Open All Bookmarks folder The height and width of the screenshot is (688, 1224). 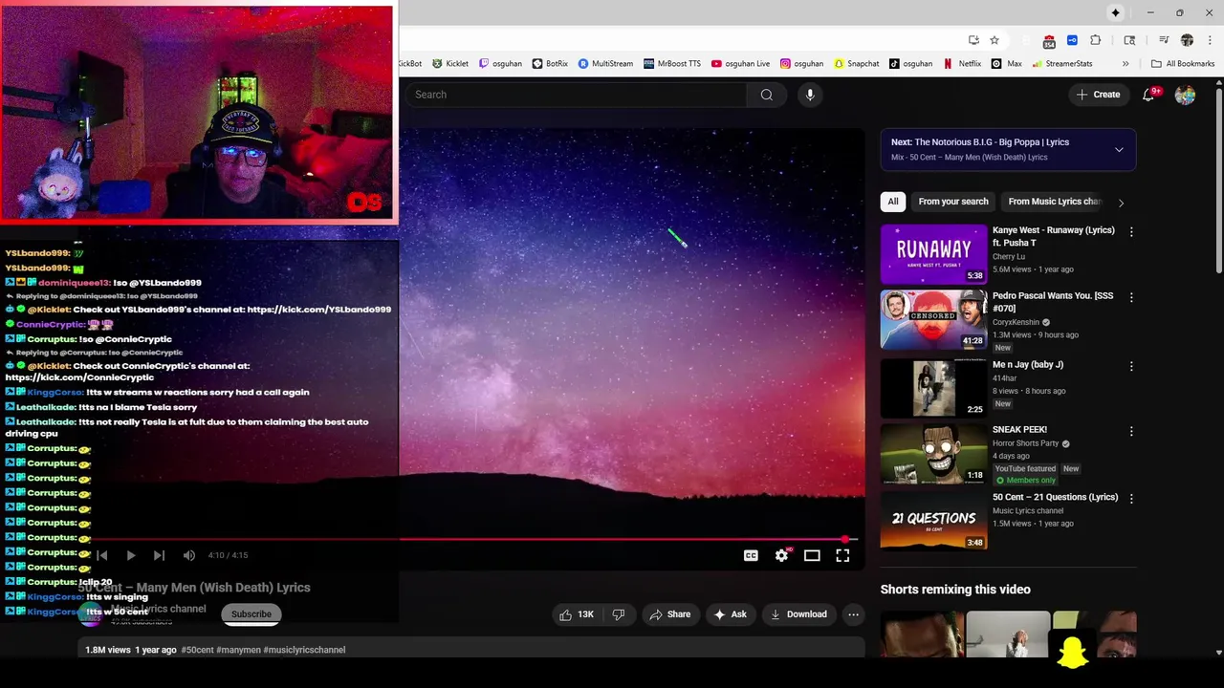(x=1183, y=63)
